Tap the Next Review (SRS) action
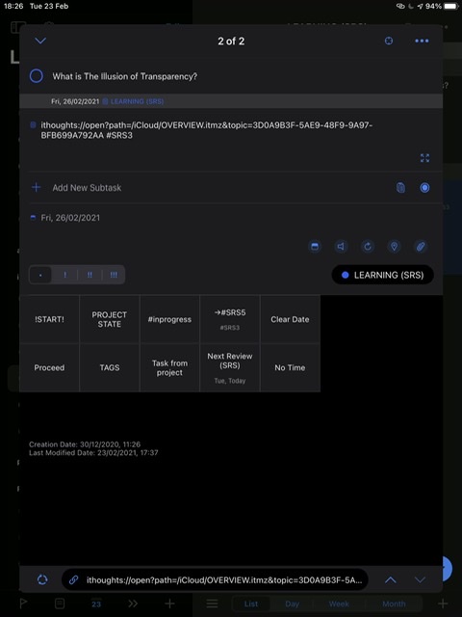The height and width of the screenshot is (617, 462). click(230, 367)
